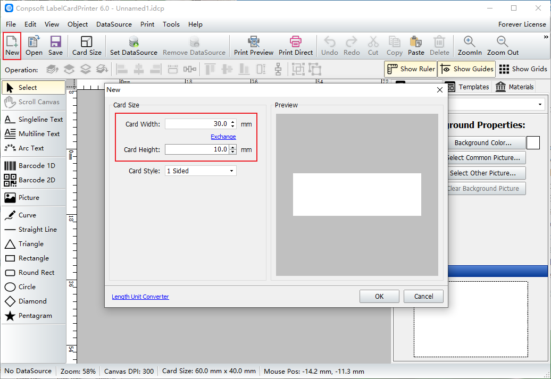Select the Circle shape tool

click(34, 287)
